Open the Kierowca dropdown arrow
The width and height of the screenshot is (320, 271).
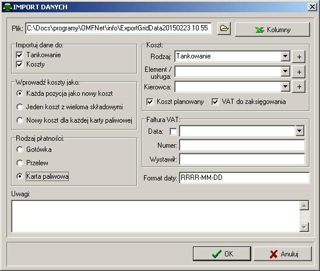285,86
